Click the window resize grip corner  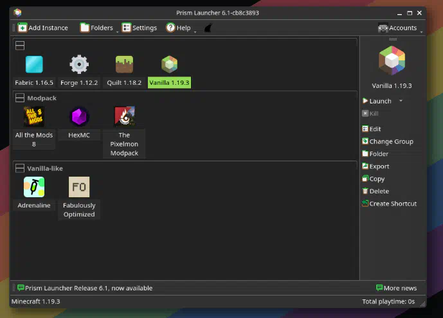(x=422, y=304)
